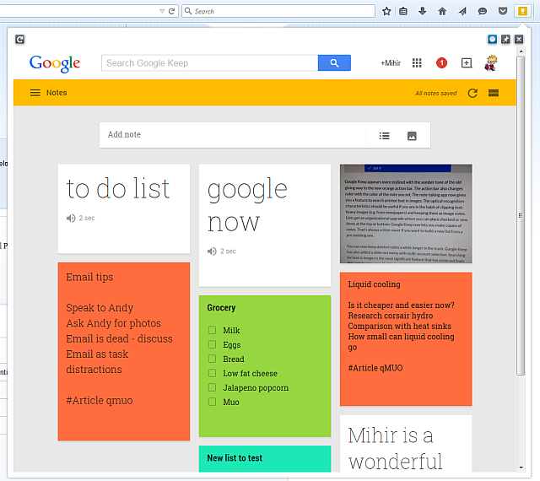Close the Keep popup panel

[519, 40]
